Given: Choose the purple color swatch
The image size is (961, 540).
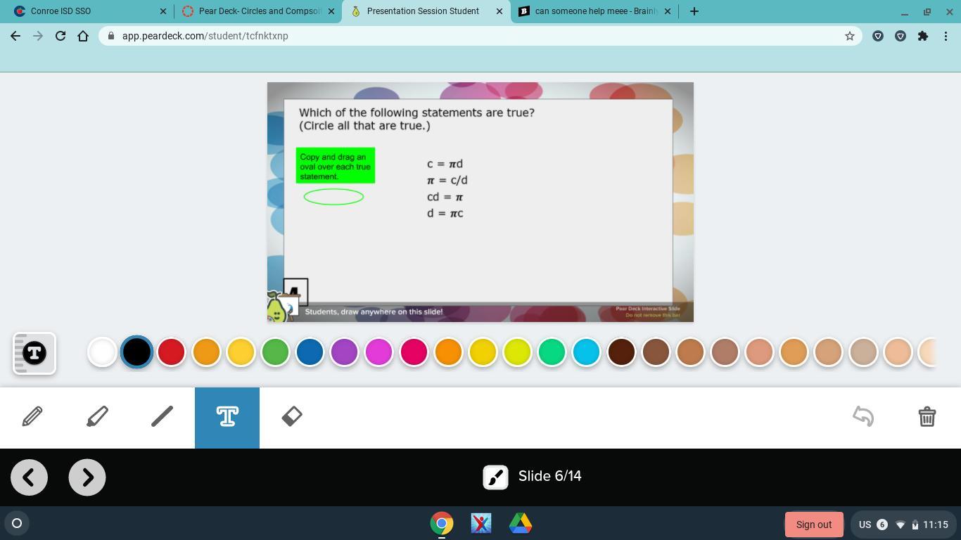Looking at the screenshot, I should click(344, 352).
